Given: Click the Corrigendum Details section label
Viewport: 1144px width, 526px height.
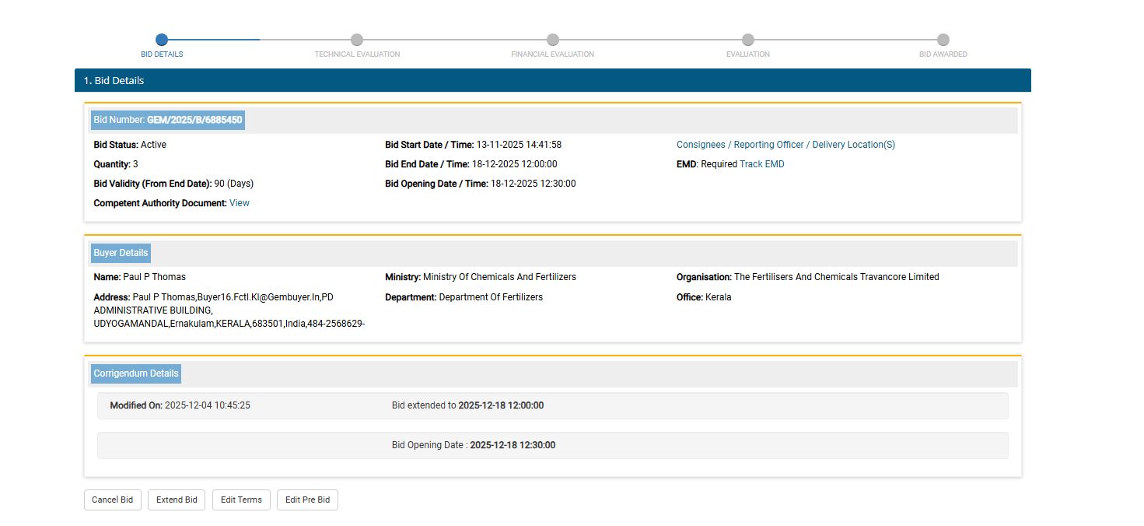Looking at the screenshot, I should [x=136, y=373].
